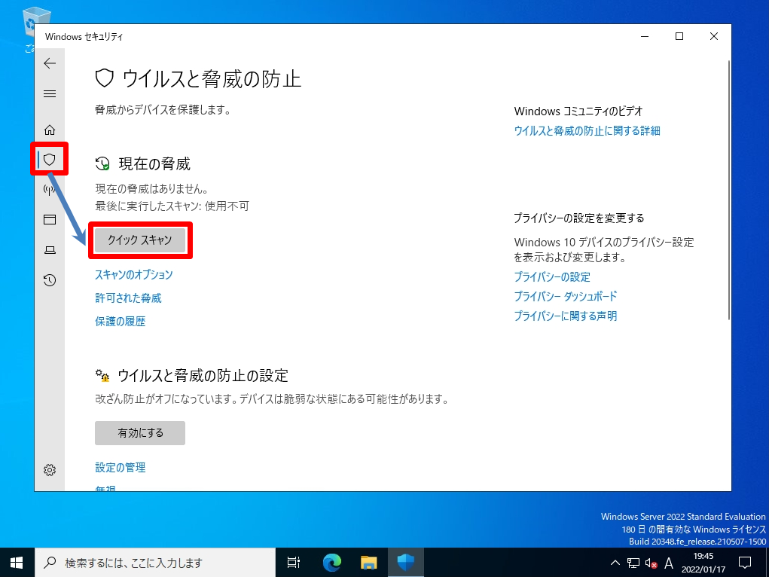This screenshot has width=769, height=577.
Task: Click the 現在の脅威 heading text
Action: [154, 164]
